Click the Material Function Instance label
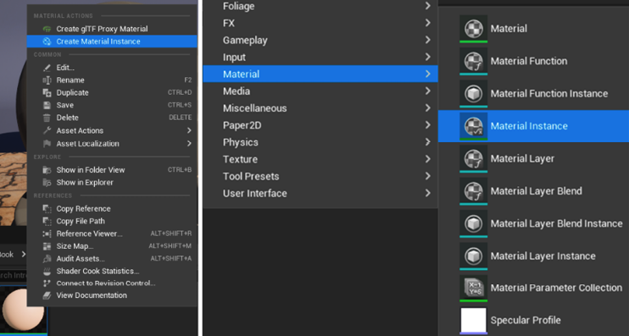Image resolution: width=629 pixels, height=336 pixels. coord(549,94)
